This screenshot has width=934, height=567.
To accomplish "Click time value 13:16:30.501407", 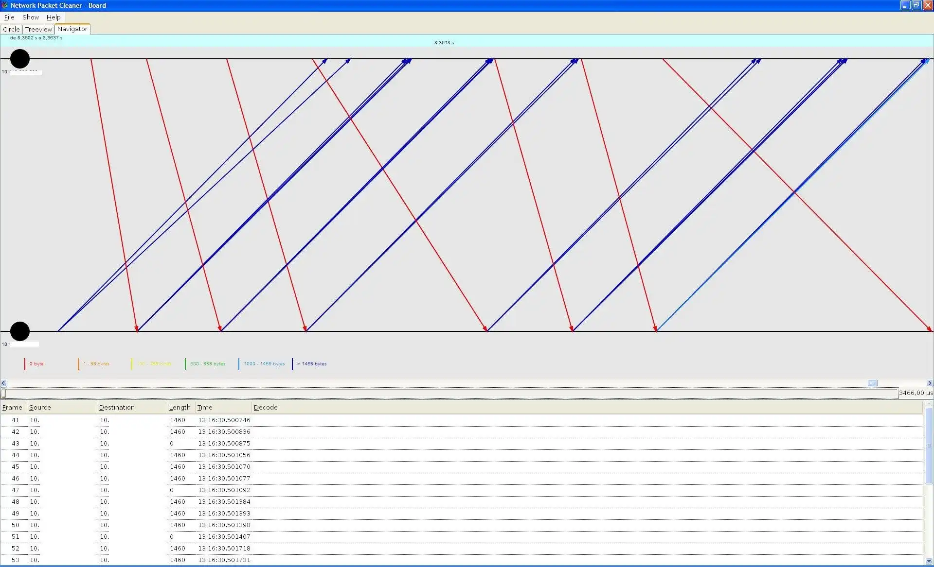I will 224,537.
